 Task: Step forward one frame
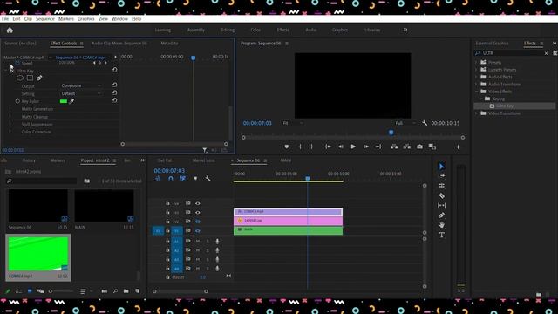[366, 147]
